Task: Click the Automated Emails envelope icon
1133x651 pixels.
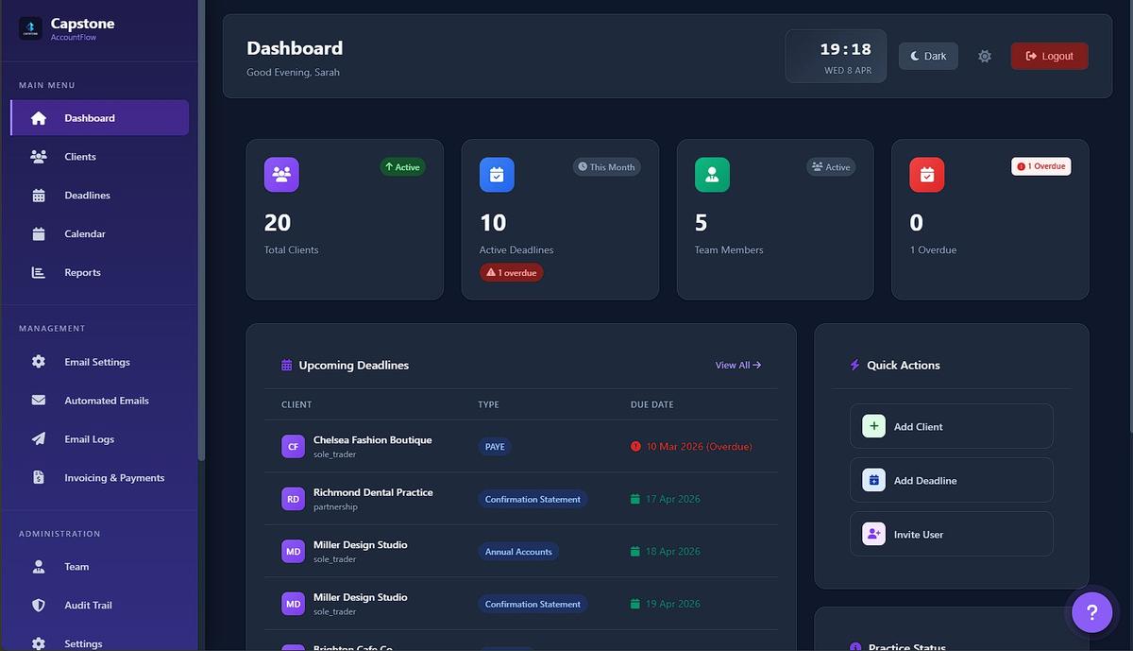Action: click(36, 400)
